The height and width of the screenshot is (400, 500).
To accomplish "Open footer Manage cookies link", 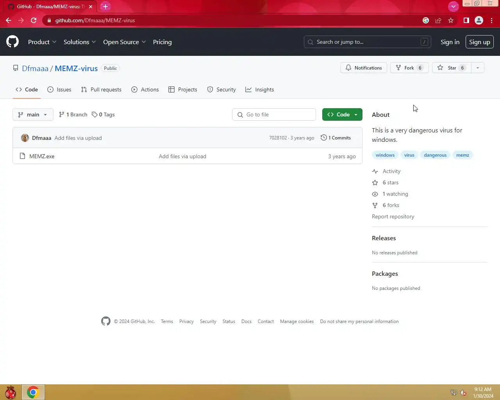I will click(x=297, y=321).
